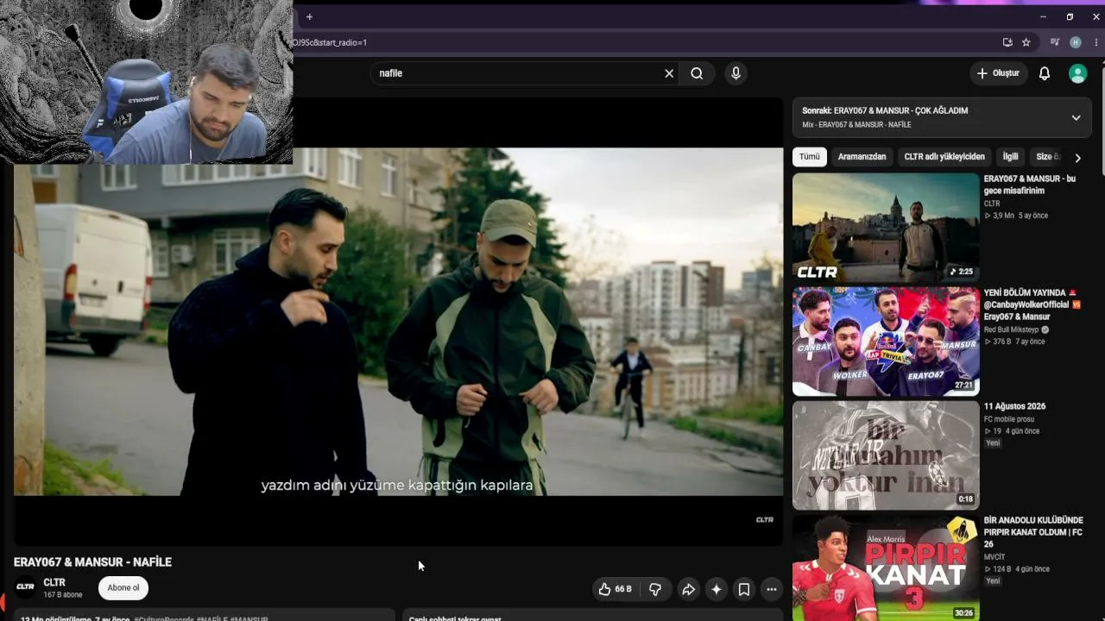Open the bu gece misafirinim video thumbnail
This screenshot has width=1105, height=621.
(886, 227)
